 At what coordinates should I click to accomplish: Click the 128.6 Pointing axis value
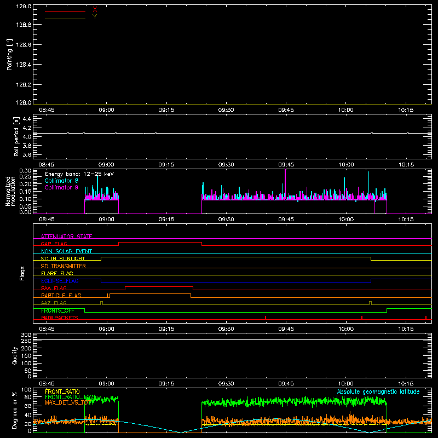tap(24, 45)
